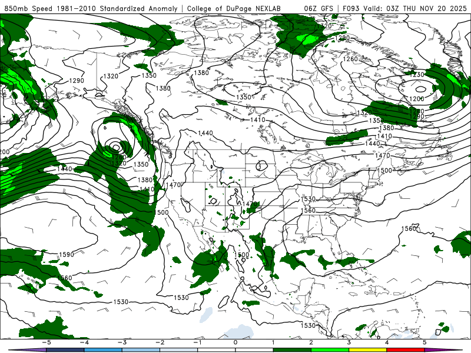Viewport: 471px width, 353px height.
Task: Click the yellow legend color segment
Action: point(368,350)
